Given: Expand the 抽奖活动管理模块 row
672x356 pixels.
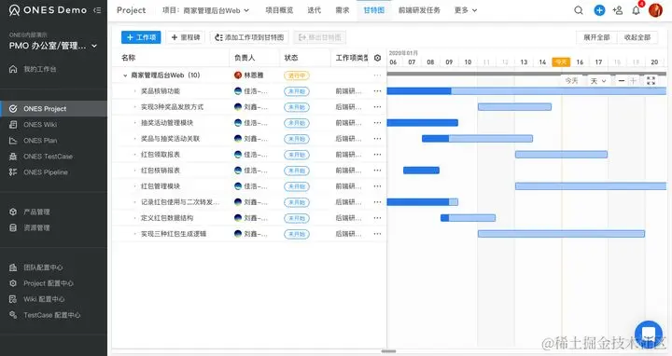Looking at the screenshot, I should tap(134, 123).
